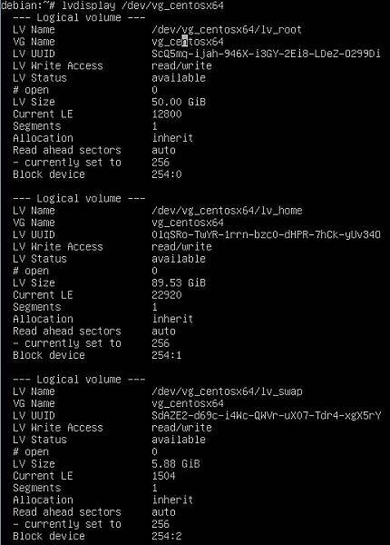The image size is (390, 545).
Task: Click the lv_root LV Name path
Action: [x=227, y=30]
